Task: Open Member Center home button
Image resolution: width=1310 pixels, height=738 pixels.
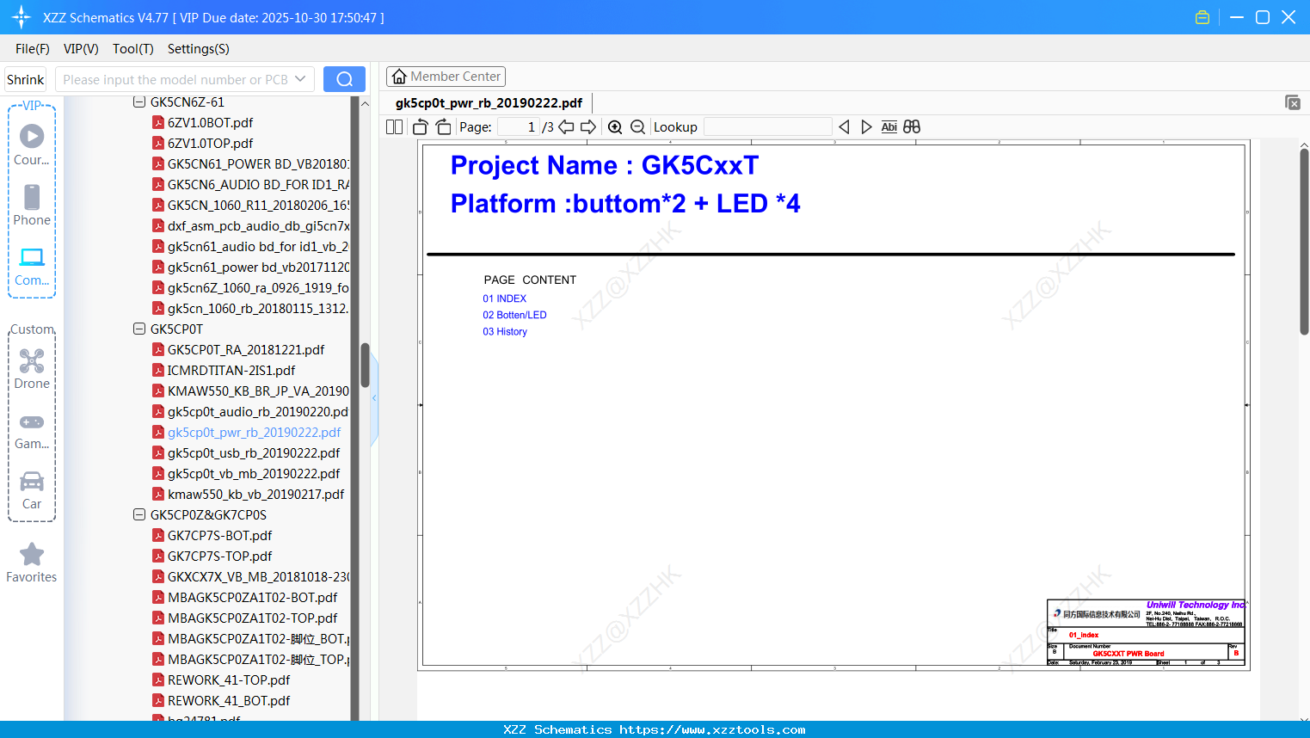Action: [x=446, y=77]
